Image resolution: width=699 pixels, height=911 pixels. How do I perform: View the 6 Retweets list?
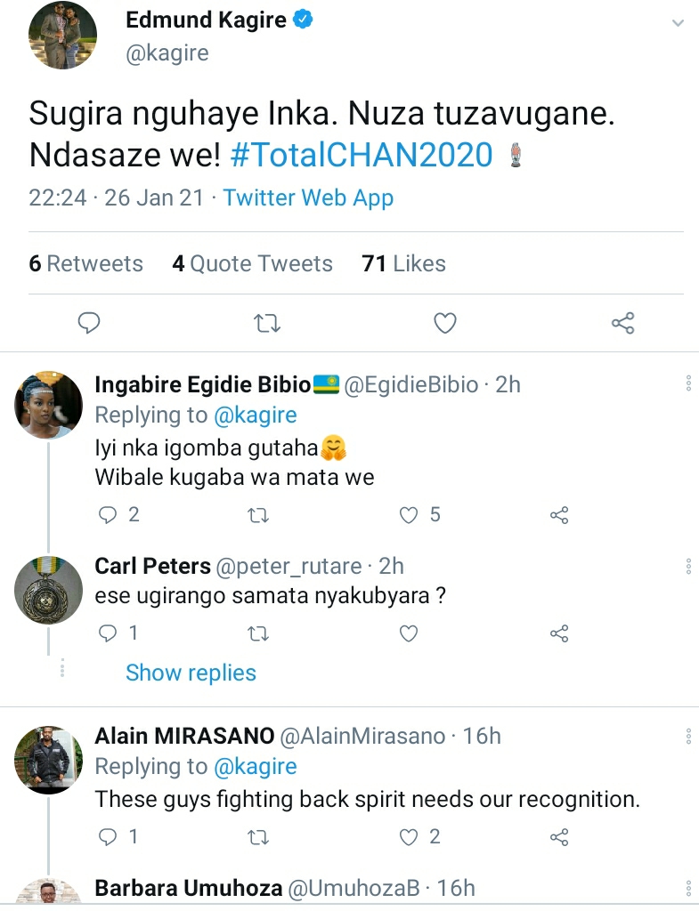tap(85, 263)
